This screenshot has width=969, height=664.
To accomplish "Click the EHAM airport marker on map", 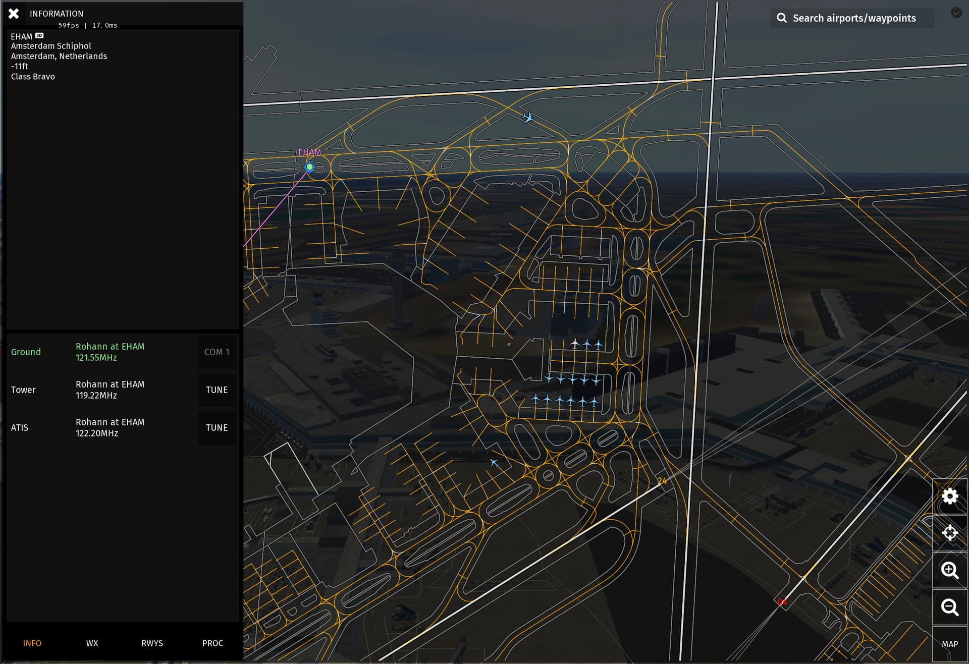I will [x=309, y=167].
